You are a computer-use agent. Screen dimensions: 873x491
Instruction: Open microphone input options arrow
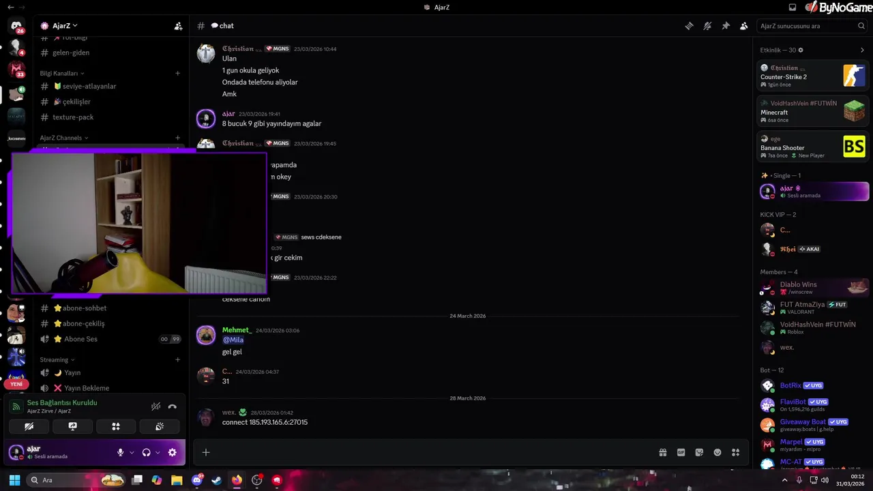point(132,452)
